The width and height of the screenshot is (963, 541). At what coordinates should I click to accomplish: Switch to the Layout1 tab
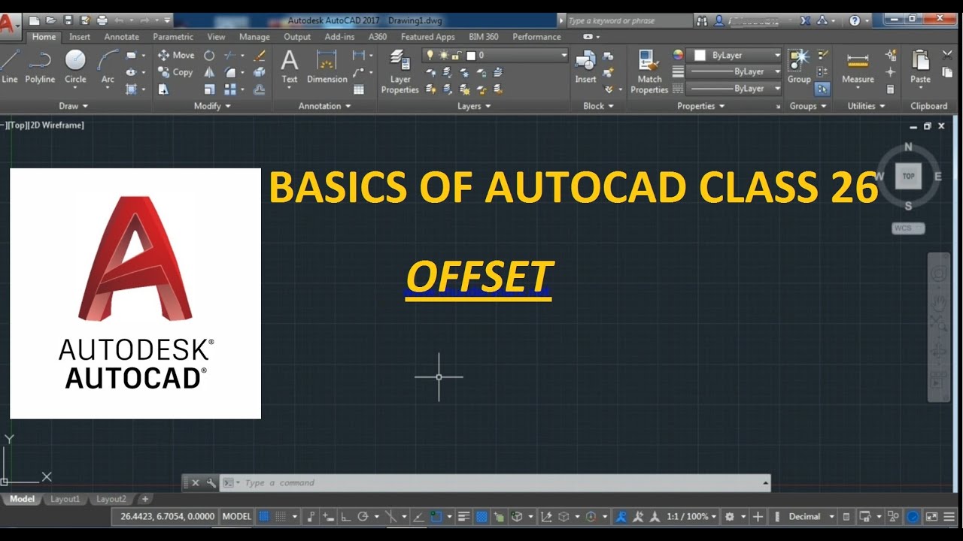[65, 499]
